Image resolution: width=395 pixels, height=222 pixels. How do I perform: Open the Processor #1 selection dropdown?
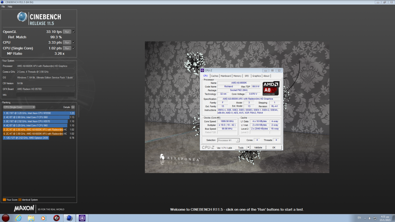click(x=228, y=140)
